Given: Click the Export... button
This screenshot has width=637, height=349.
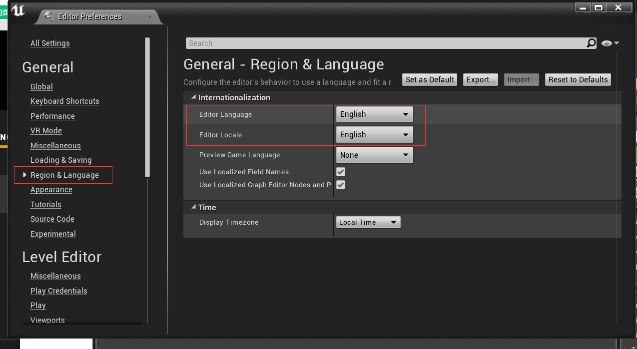Looking at the screenshot, I should click(x=481, y=80).
